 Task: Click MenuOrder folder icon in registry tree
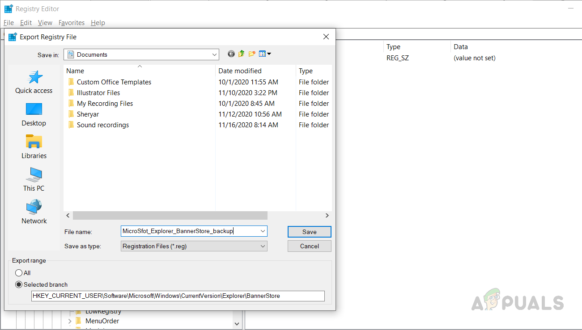pos(78,321)
